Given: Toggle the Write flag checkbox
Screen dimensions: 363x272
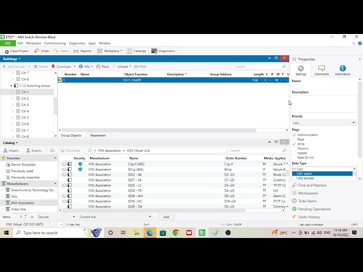Looking at the screenshot, I should [x=294, y=144].
